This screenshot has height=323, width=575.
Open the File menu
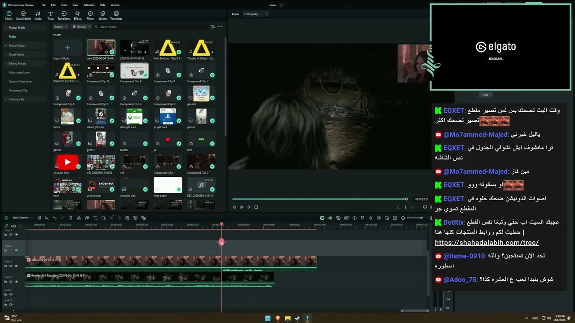[44, 5]
